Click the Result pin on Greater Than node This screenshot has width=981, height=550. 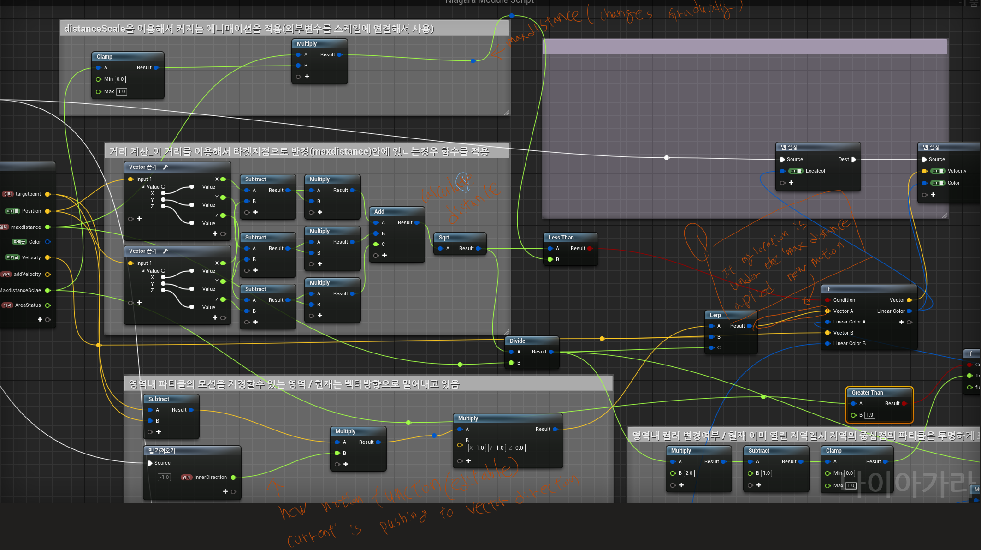coord(904,403)
